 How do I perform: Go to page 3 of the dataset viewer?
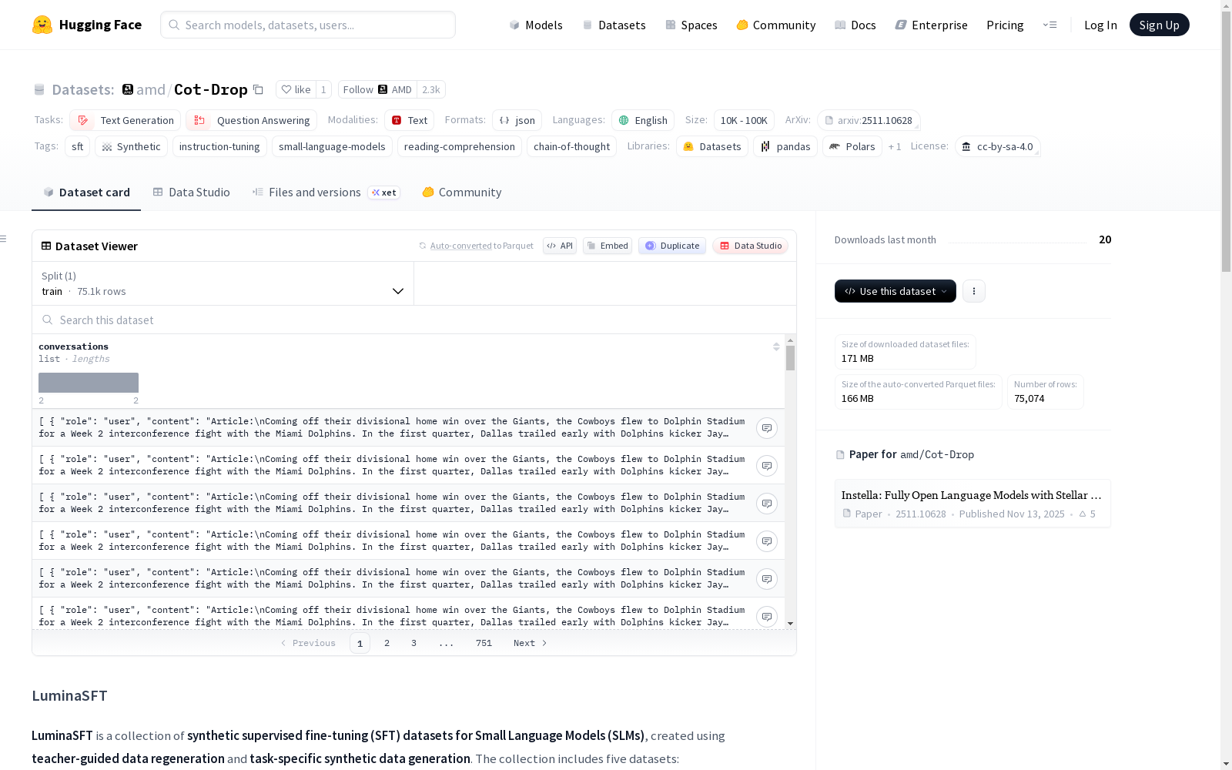point(413,643)
